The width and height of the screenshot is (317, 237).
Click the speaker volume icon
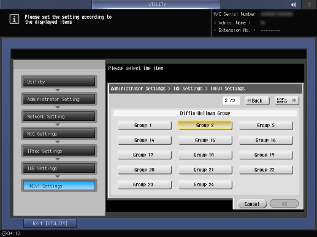pyautogui.click(x=294, y=4)
